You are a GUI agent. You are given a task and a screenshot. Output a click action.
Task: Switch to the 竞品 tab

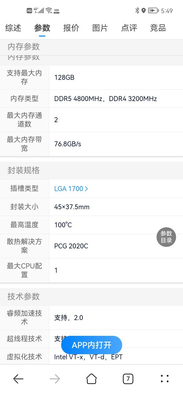tap(158, 28)
